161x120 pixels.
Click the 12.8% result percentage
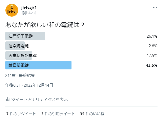pos(152,46)
